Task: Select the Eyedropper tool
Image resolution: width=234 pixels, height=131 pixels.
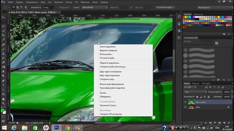Action: coord(3,40)
